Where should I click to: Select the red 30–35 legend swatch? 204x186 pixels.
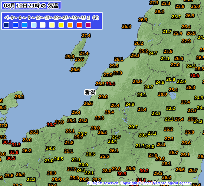(79, 25)
